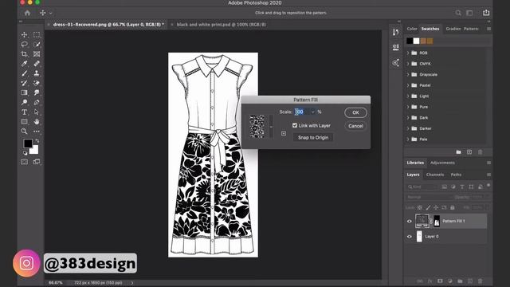This screenshot has height=287, width=510.
Task: Click Cancel in Pattern Fill dialog
Action: point(355,126)
